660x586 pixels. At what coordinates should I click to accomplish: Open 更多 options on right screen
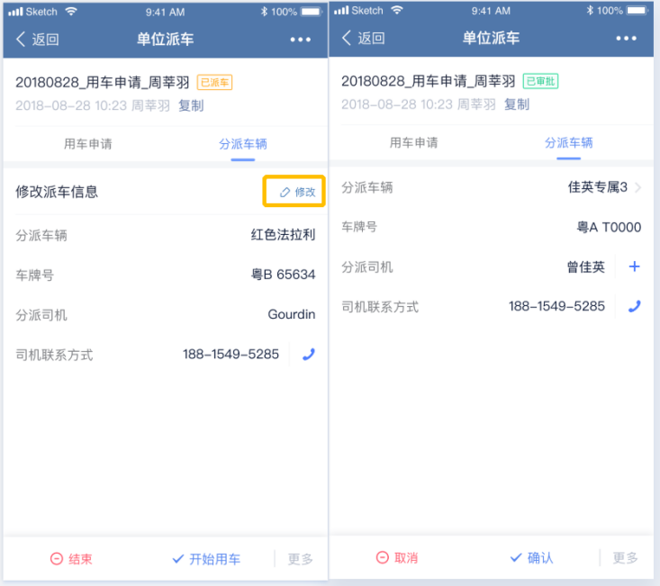click(625, 558)
